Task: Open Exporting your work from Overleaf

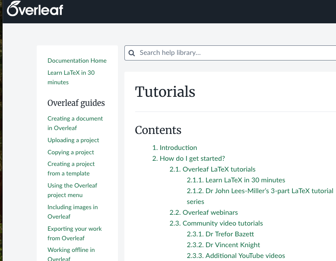Action: pos(75,233)
